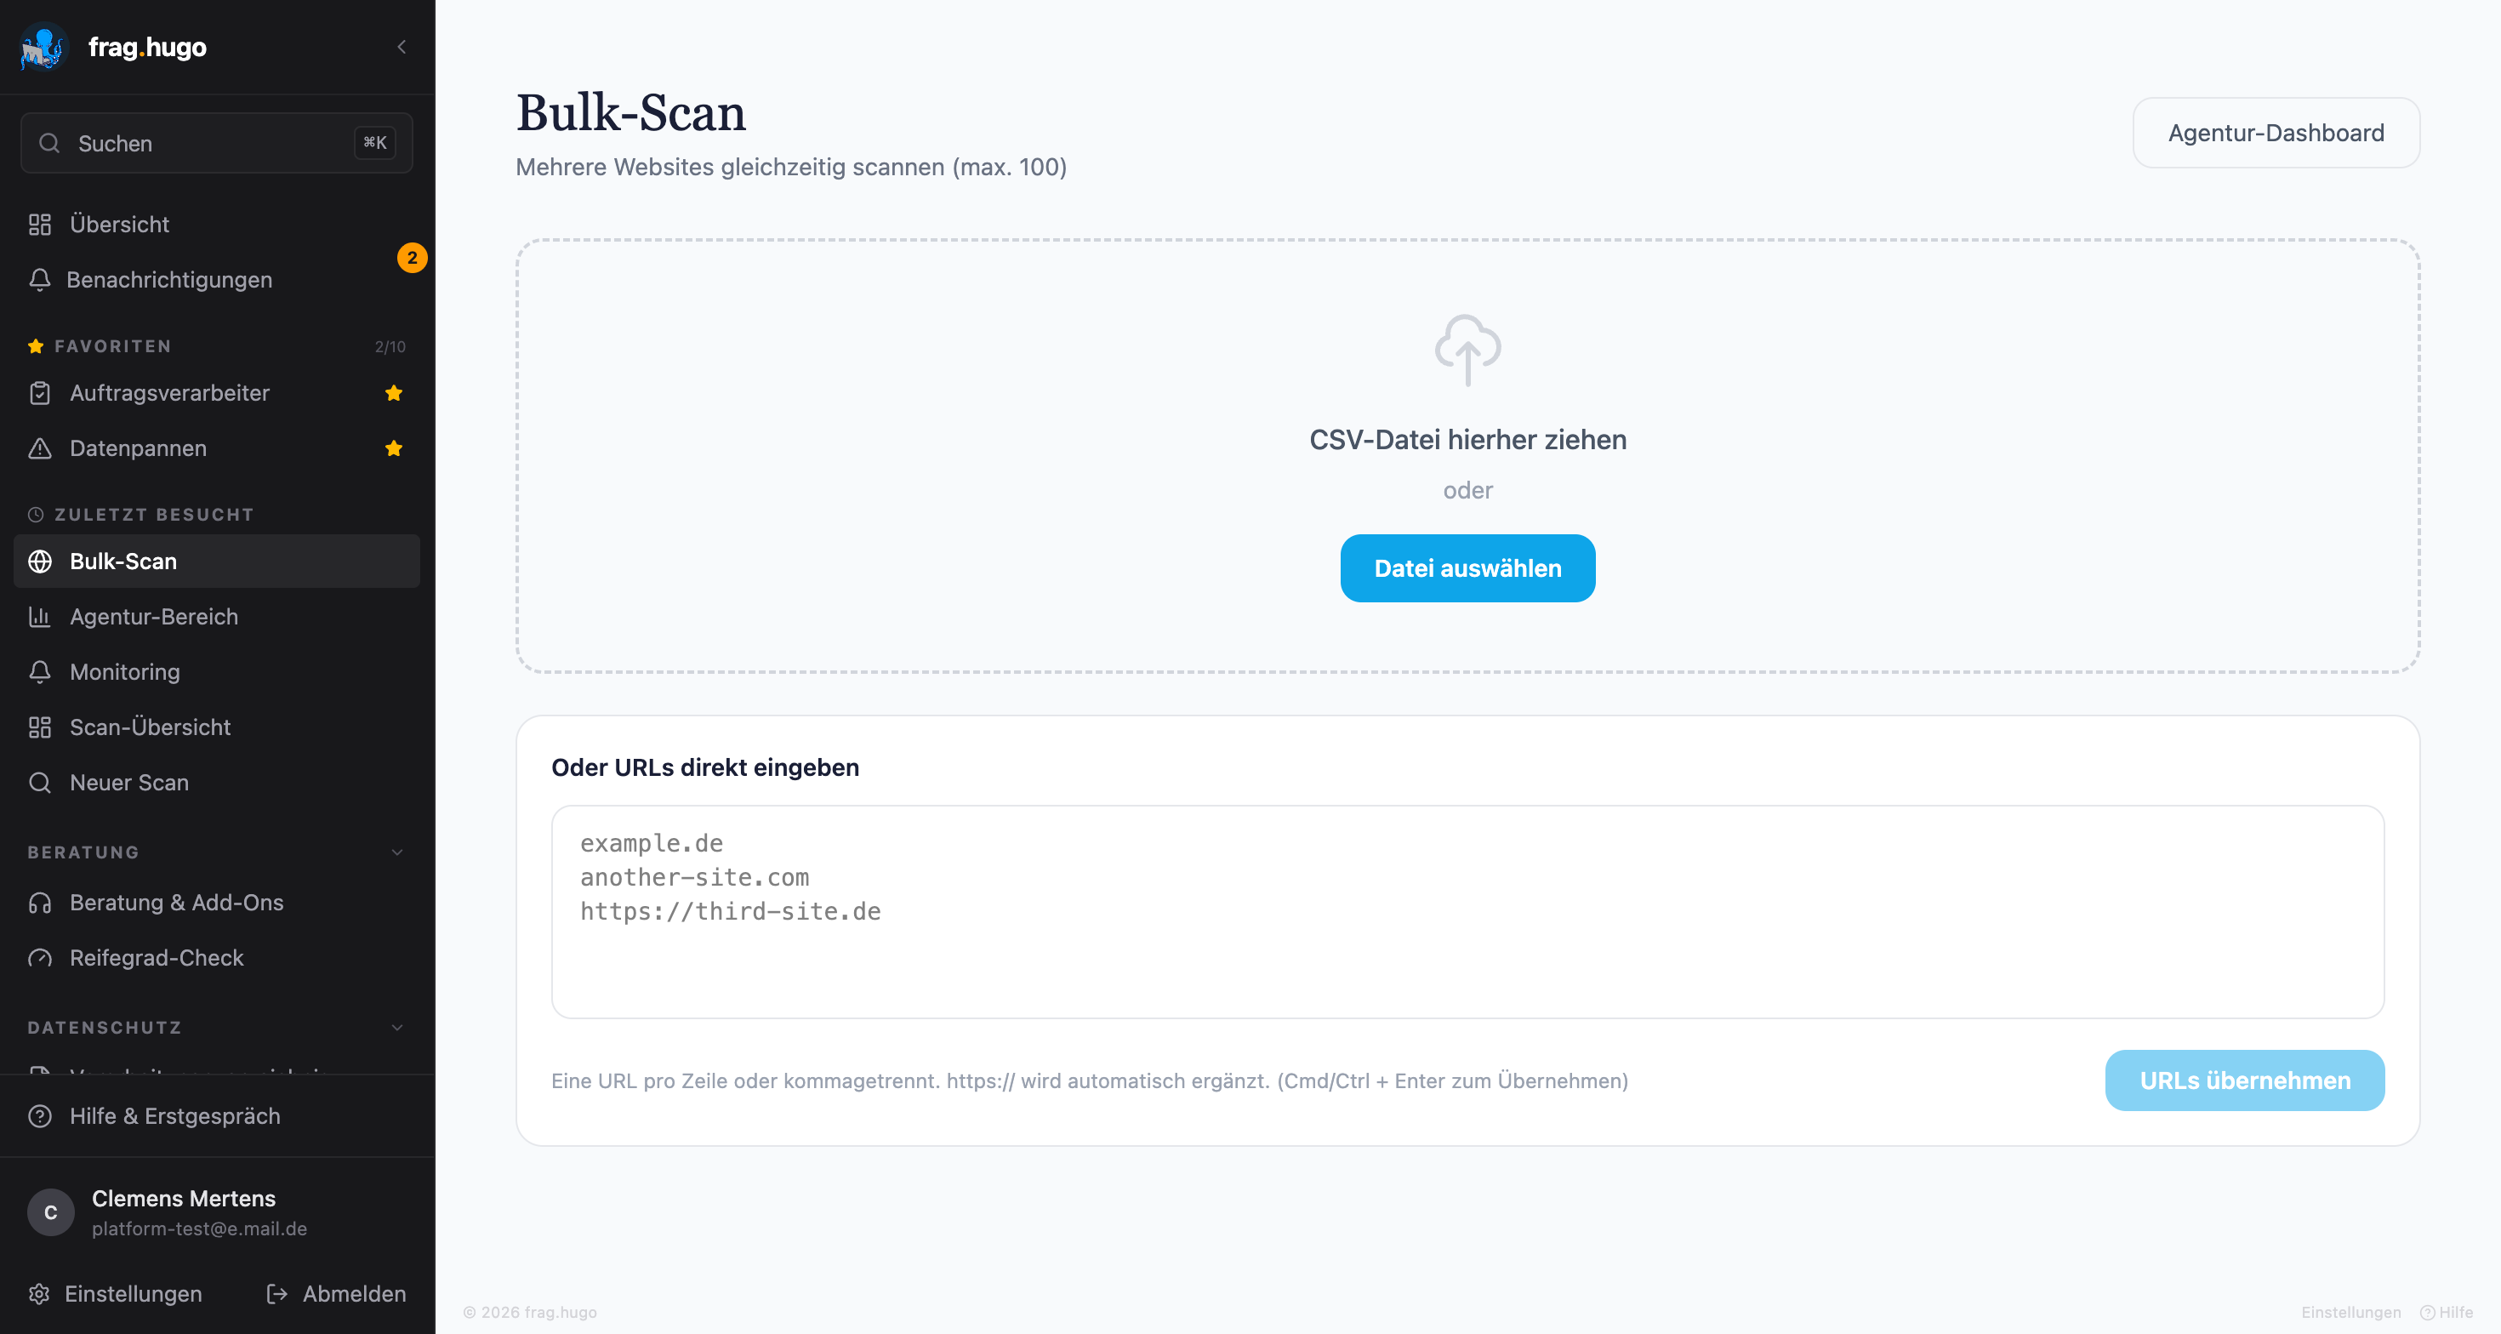This screenshot has height=1334, width=2501.
Task: Open Hilfe & Erstgespräch
Action: [217, 1116]
